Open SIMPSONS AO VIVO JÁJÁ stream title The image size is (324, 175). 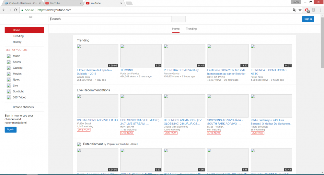pyautogui.click(x=225, y=122)
